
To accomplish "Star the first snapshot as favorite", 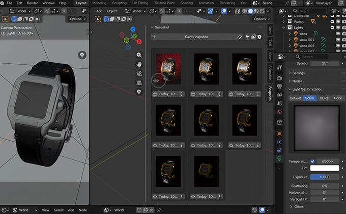I will click(x=155, y=94).
